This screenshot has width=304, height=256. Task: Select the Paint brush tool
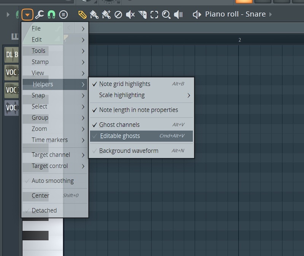coord(94,15)
